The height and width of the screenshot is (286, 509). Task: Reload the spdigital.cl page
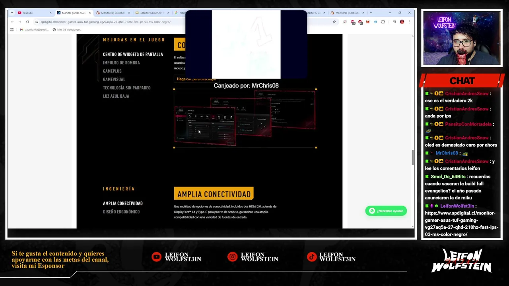pos(27,22)
